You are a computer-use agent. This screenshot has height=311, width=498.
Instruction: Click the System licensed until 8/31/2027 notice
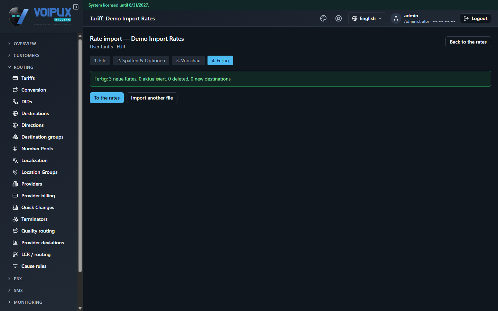point(119,5)
